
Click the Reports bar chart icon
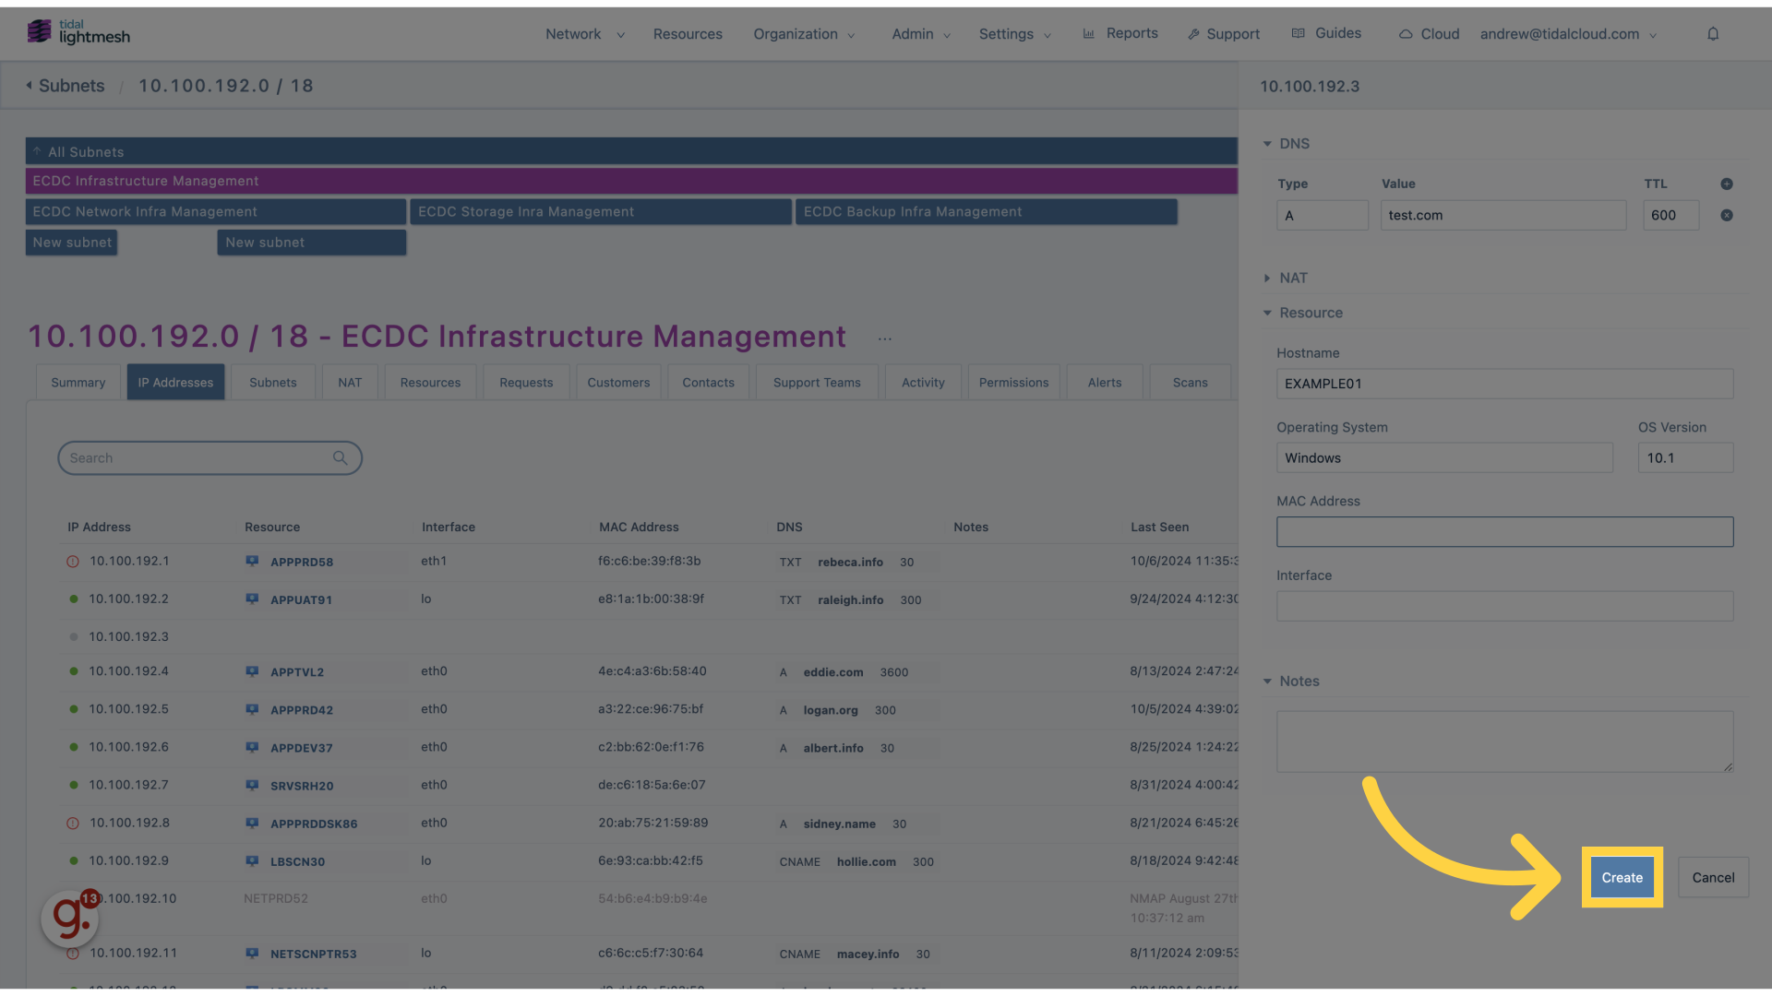click(x=1089, y=33)
